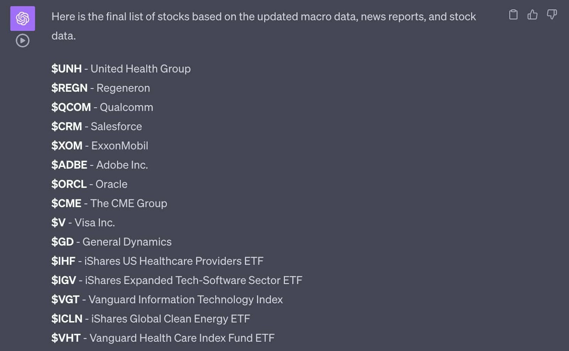The height and width of the screenshot is (351, 569).
Task: Click the $ORCL Oracle entry
Action: click(89, 184)
